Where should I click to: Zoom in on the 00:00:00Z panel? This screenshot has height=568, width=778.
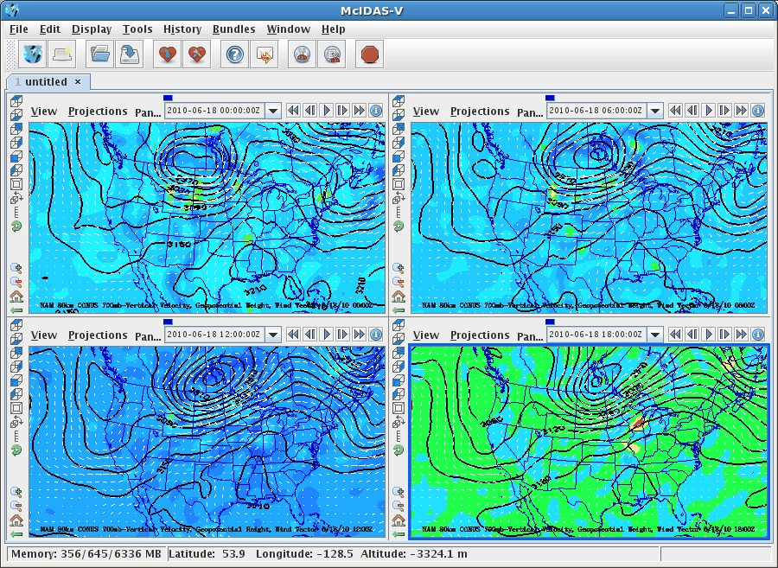pyautogui.click(x=16, y=268)
